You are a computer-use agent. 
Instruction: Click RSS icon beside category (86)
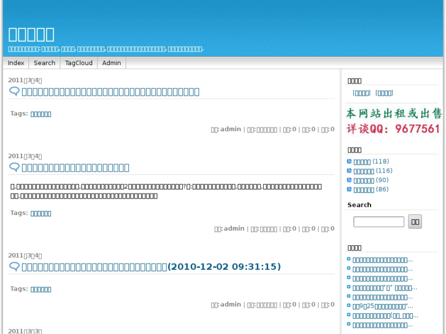(x=349, y=189)
